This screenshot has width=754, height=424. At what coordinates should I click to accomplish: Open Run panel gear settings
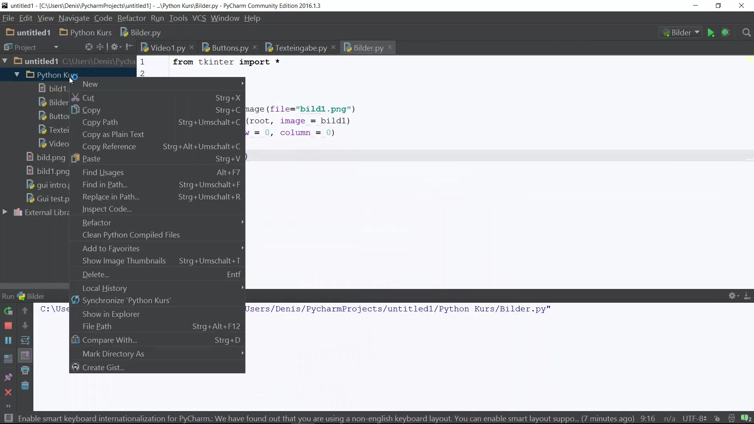click(x=734, y=296)
